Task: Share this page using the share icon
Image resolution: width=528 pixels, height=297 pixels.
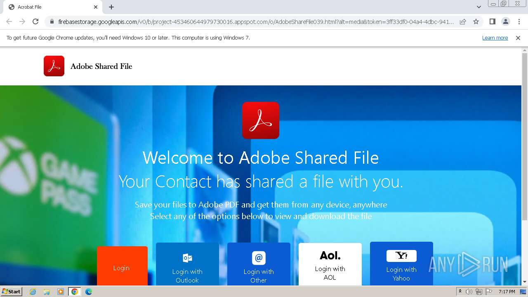Action: click(x=463, y=21)
